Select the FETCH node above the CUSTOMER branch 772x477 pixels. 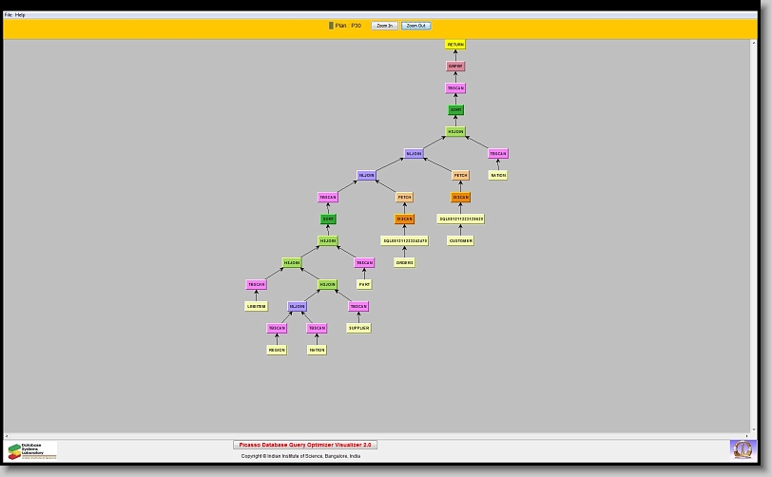click(x=460, y=176)
